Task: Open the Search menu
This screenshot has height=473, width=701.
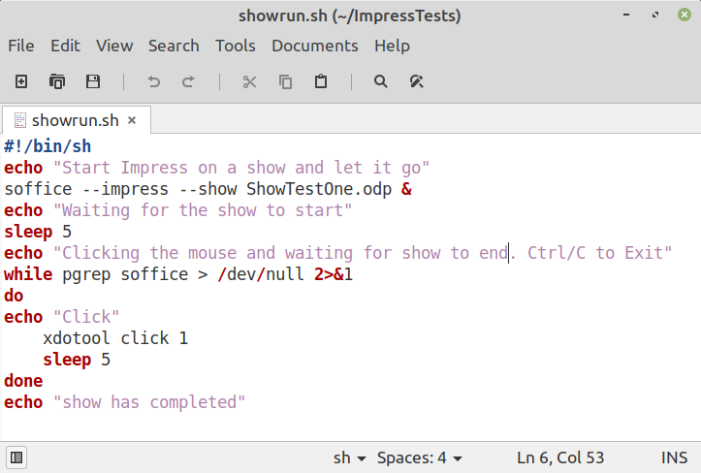Action: click(x=174, y=46)
